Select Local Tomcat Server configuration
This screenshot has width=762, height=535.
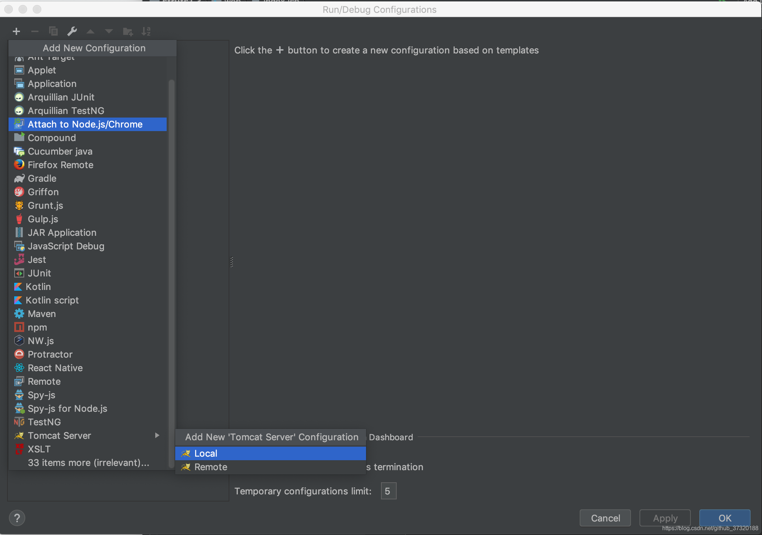[x=271, y=453]
